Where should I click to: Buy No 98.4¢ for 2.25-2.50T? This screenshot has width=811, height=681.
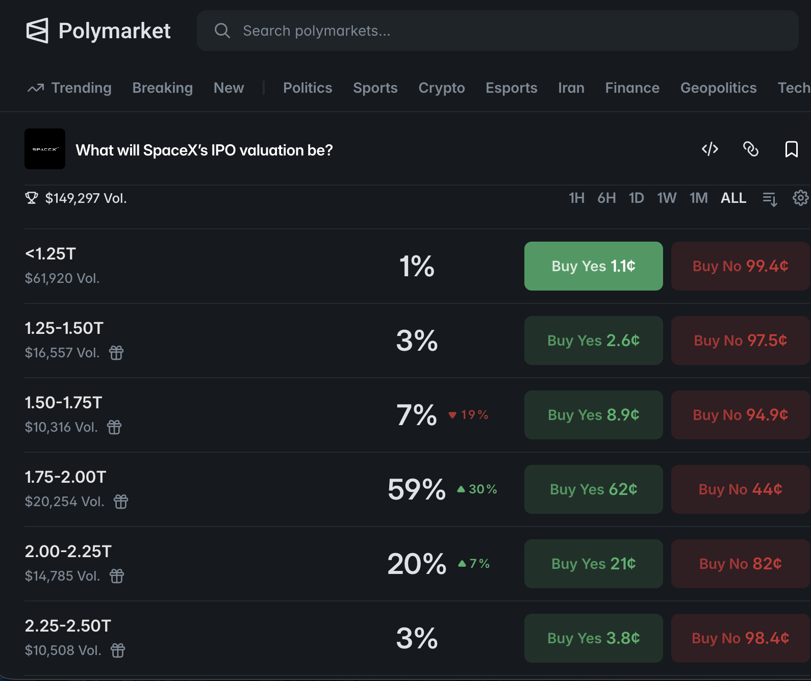click(x=741, y=638)
